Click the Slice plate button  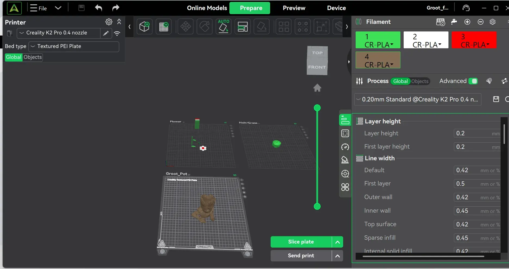pyautogui.click(x=301, y=242)
